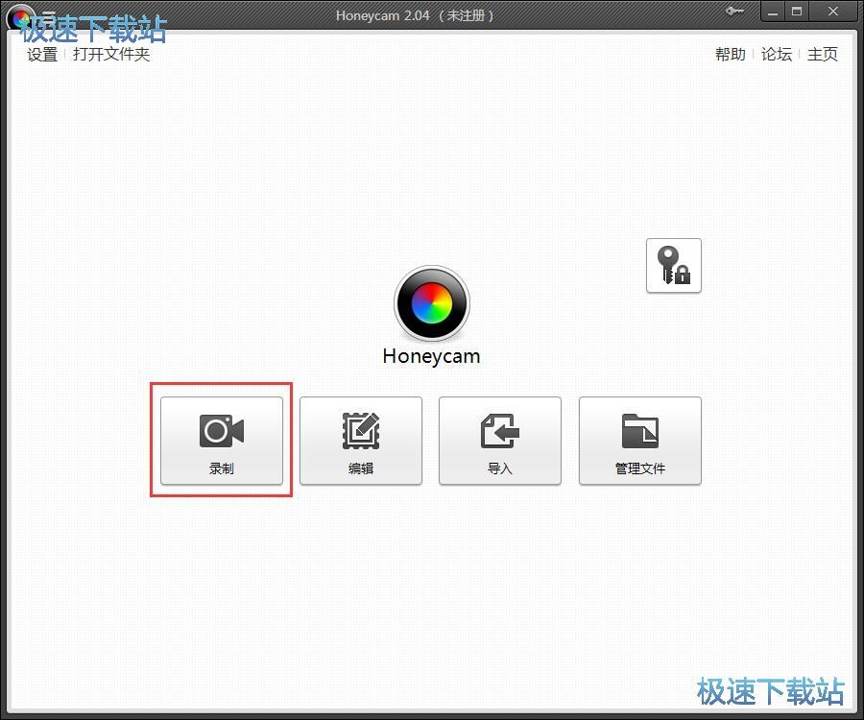The height and width of the screenshot is (720, 864).
Task: Open the 编辑 editor button
Action: click(x=361, y=441)
